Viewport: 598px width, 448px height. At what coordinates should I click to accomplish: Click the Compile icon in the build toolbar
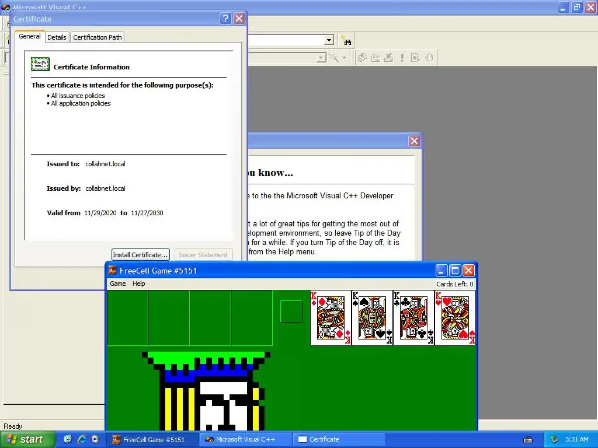point(362,58)
